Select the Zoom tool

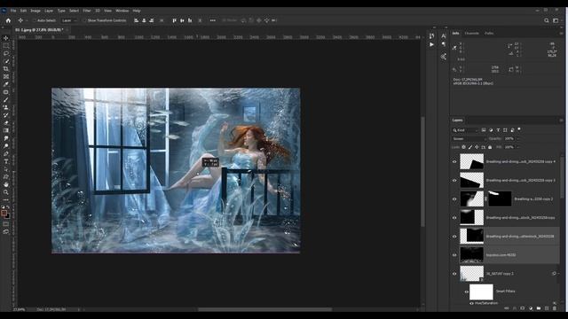coord(6,192)
